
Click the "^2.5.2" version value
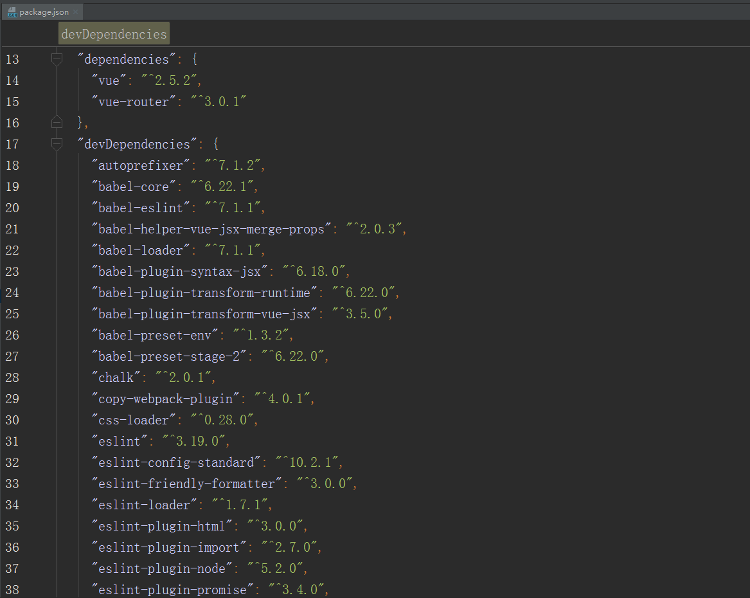coord(169,80)
